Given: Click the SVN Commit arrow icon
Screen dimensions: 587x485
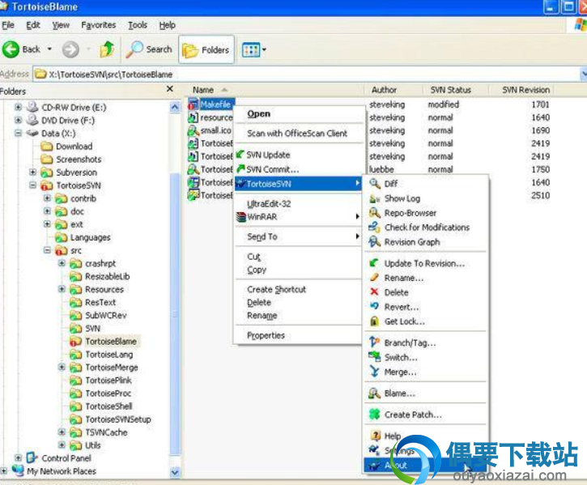Looking at the screenshot, I should pyautogui.click(x=240, y=168).
